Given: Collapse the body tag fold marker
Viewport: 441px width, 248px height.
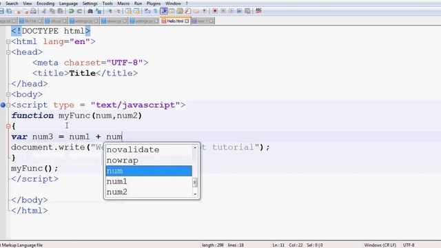Looking at the screenshot, I should (x=8, y=94).
